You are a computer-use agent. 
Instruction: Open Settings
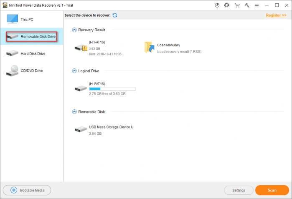(239, 190)
